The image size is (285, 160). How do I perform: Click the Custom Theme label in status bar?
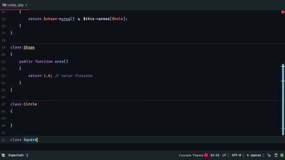click(x=191, y=155)
